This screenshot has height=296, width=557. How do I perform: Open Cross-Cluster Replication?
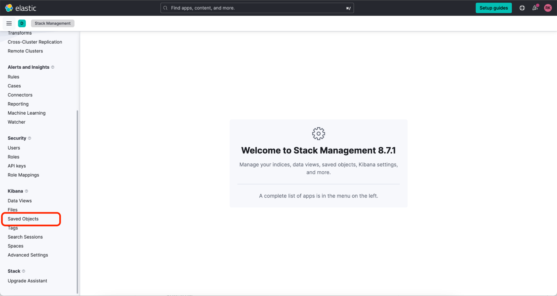tap(35, 42)
